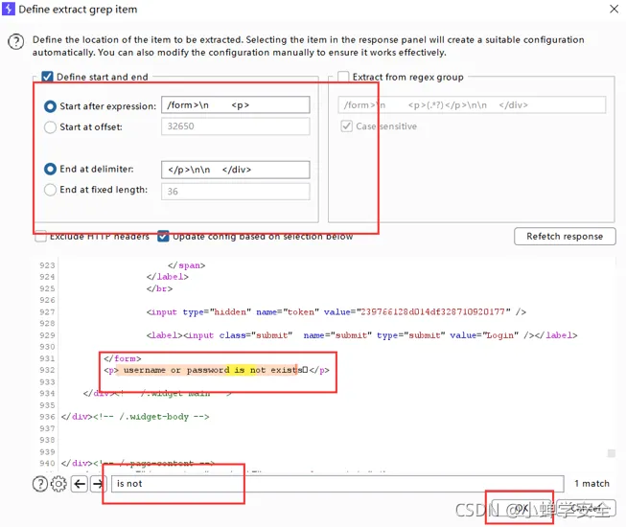Enable Extract from regex group checkbox
Viewport: 626px width, 527px height.
click(x=343, y=77)
